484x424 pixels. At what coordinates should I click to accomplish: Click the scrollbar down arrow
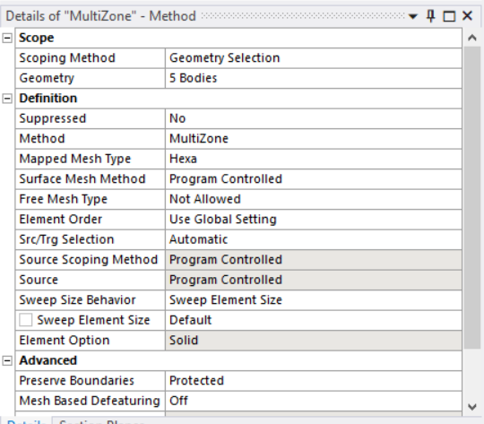point(472,407)
